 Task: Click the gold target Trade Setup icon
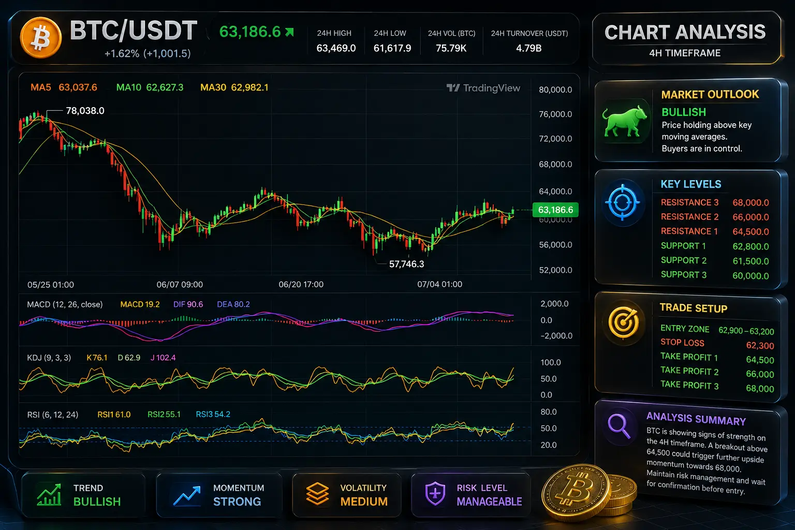click(624, 322)
